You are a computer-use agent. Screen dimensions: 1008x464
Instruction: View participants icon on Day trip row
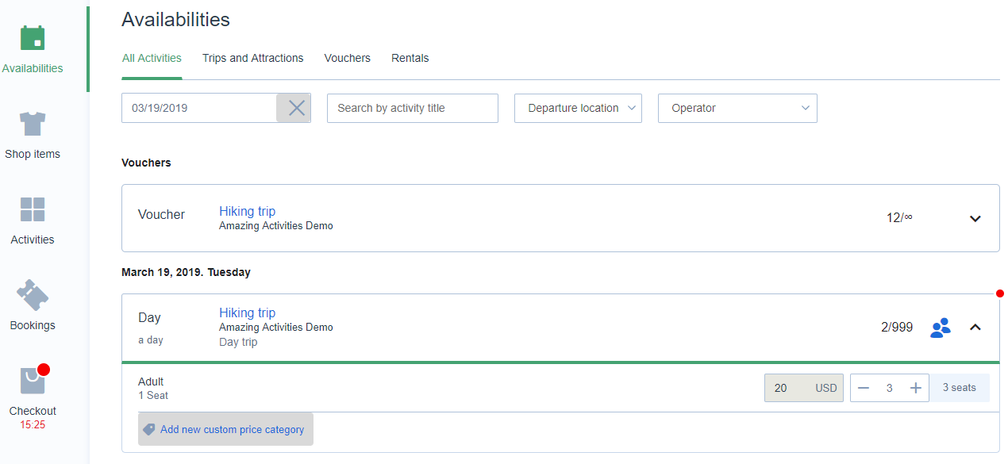pos(941,328)
